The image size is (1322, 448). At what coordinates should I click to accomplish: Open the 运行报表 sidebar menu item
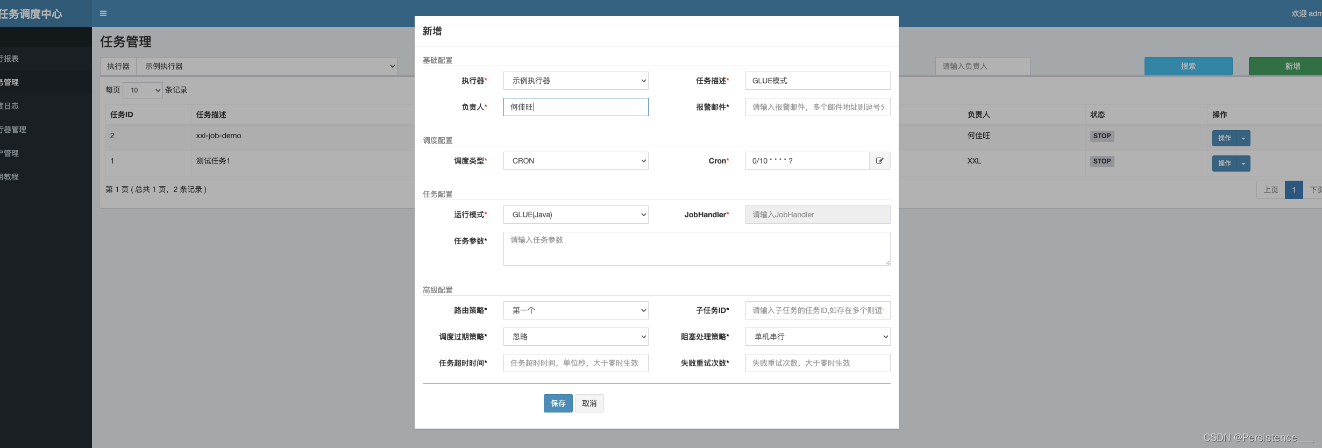pyautogui.click(x=46, y=59)
